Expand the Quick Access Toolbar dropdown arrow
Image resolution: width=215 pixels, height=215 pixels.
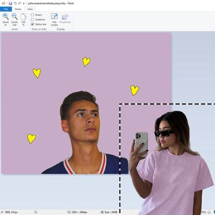[24, 4]
